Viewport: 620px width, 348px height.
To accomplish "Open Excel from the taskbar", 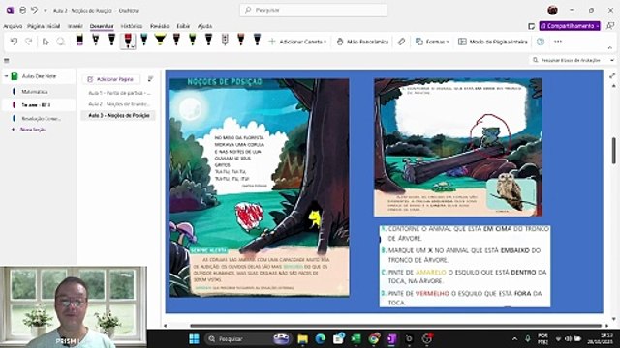I will pyautogui.click(x=356, y=339).
